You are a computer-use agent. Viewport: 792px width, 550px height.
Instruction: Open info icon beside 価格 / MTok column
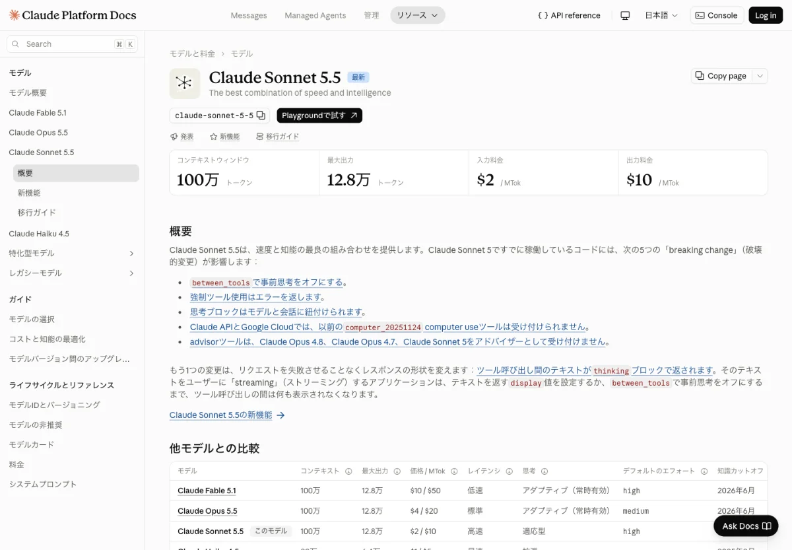point(454,471)
